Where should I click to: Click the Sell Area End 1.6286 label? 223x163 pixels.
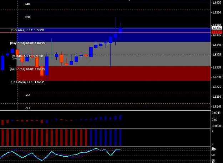tap(27, 82)
